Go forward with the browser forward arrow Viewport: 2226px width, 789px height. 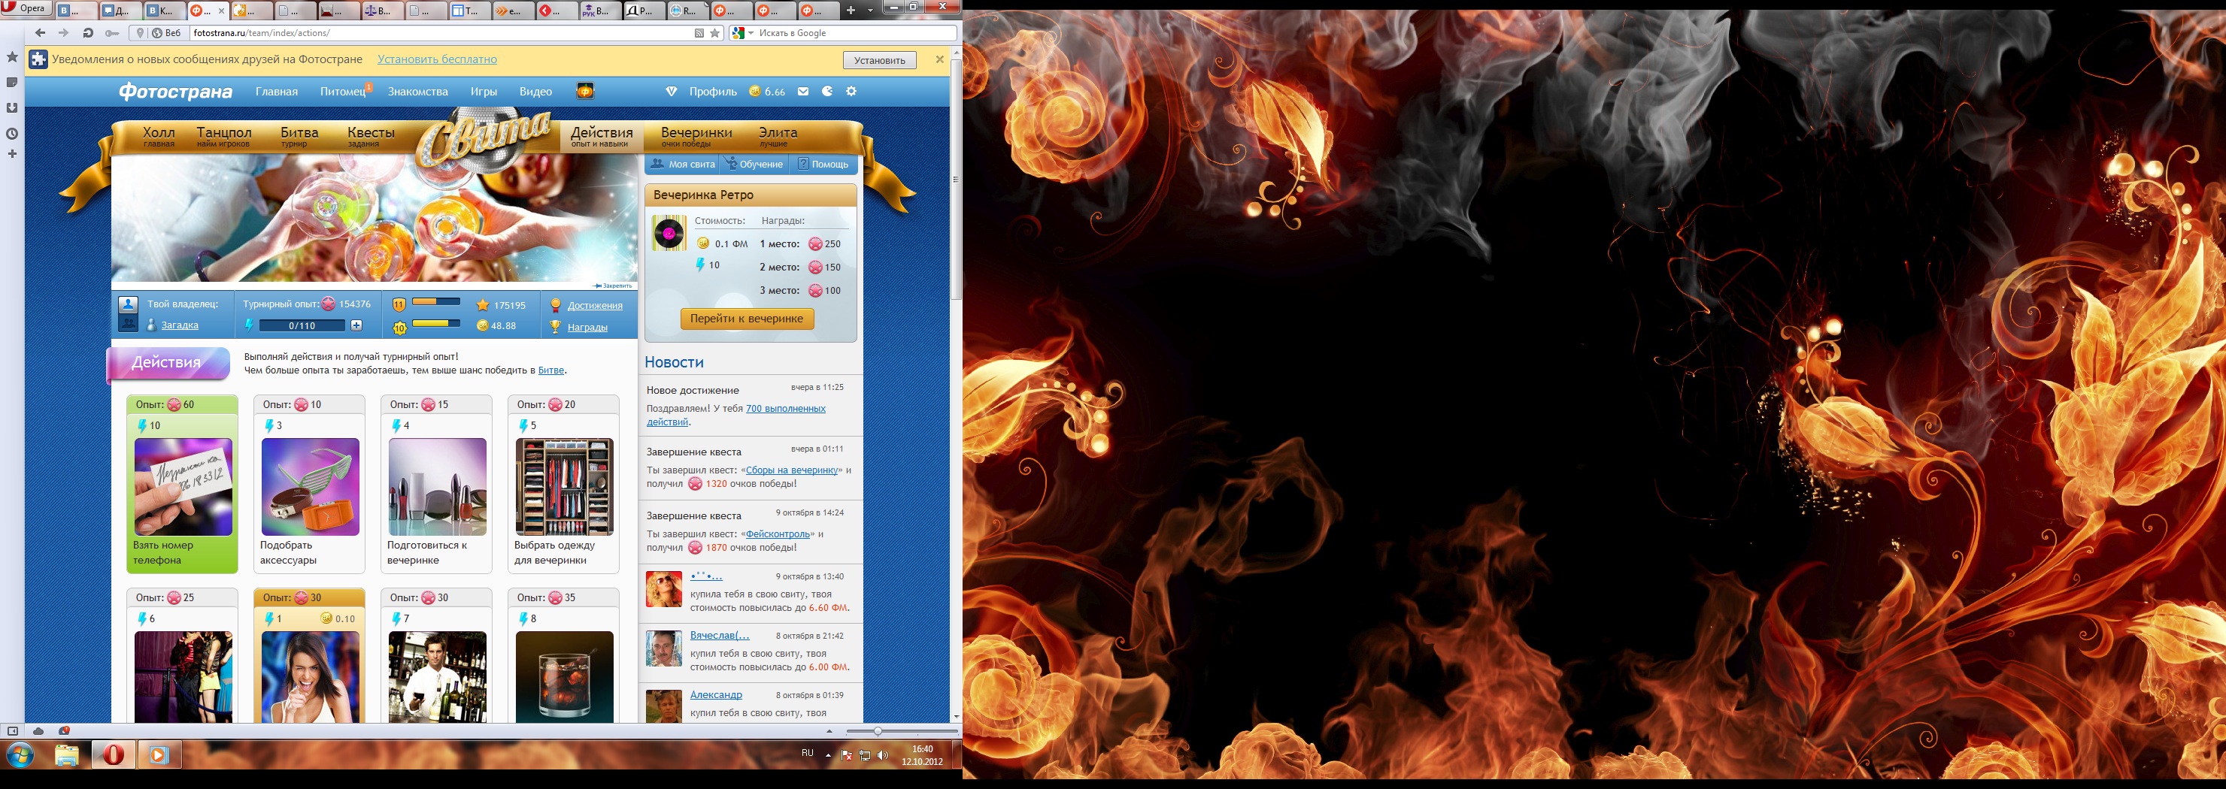tap(63, 33)
